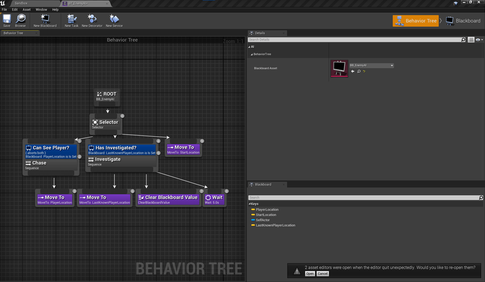
Task: Create a blackboard with New Blackboard icon
Action: pos(45,20)
